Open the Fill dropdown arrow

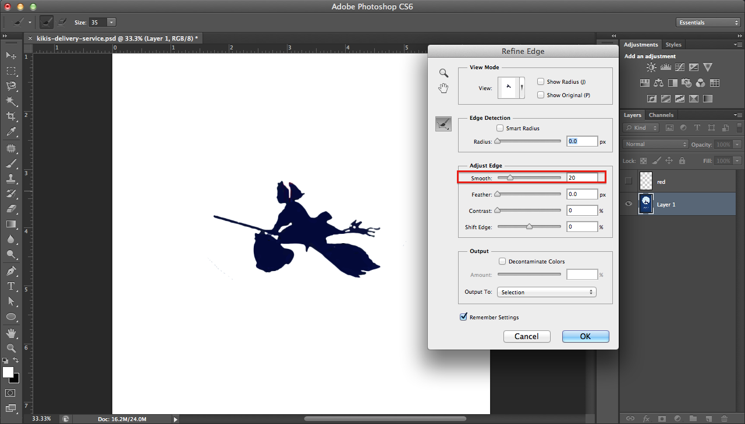(x=737, y=161)
